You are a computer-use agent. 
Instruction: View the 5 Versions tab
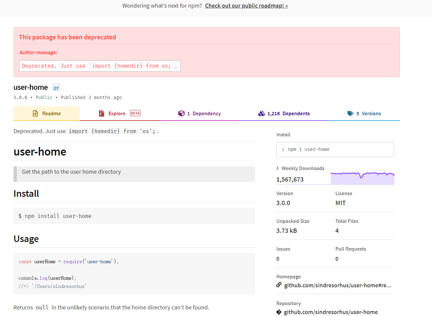368,114
